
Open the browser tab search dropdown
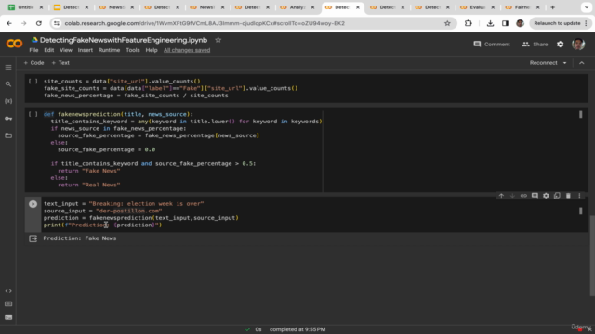[587, 7]
